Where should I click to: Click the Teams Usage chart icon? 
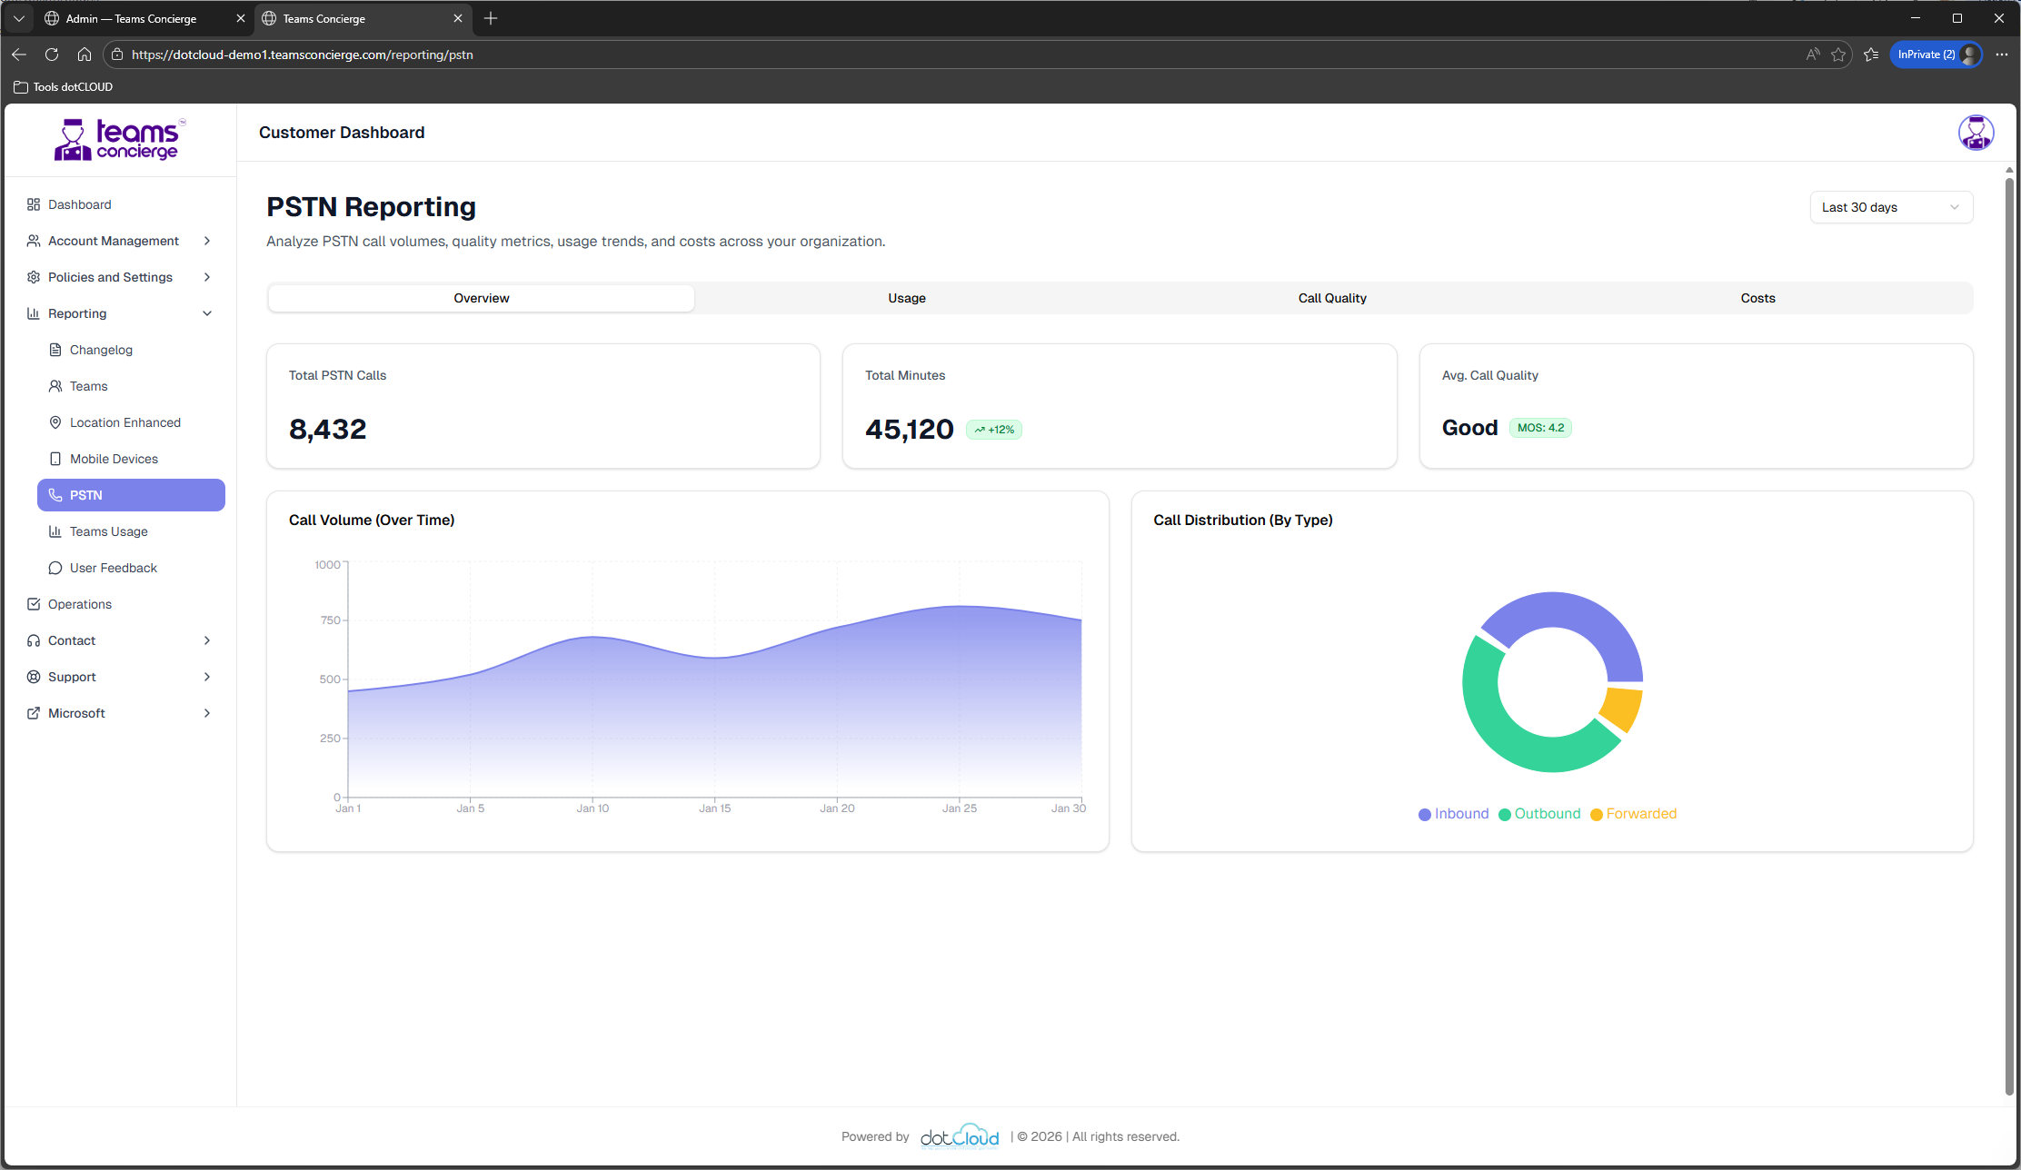55,531
